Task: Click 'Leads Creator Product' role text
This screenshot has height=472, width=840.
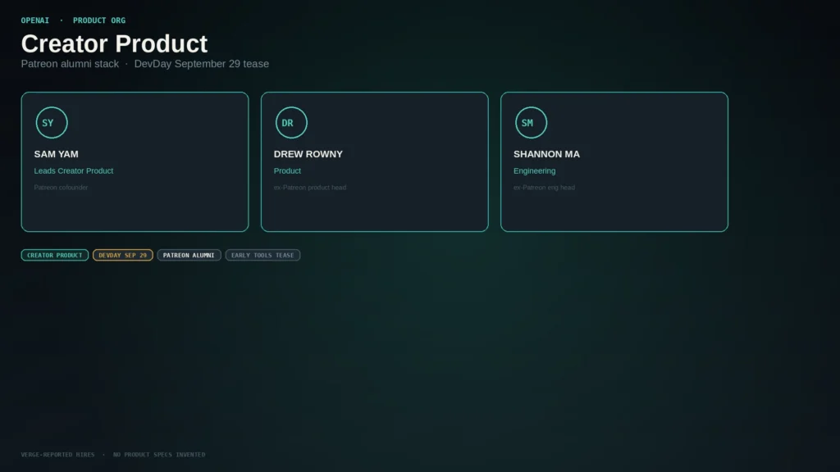Action: (x=73, y=170)
